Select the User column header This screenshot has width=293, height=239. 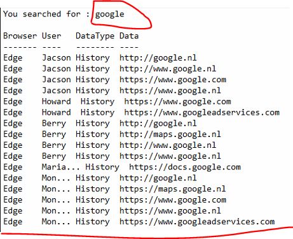51,36
